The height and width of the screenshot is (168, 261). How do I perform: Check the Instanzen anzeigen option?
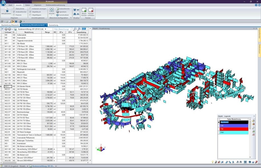click(x=30, y=9)
